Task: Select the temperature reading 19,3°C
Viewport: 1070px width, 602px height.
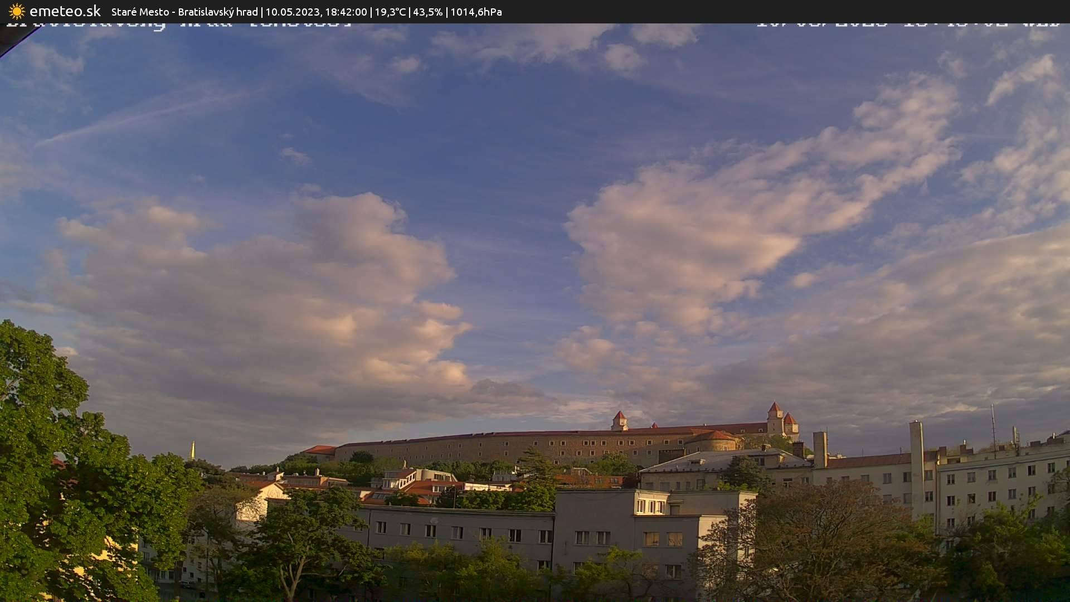Action: point(391,11)
